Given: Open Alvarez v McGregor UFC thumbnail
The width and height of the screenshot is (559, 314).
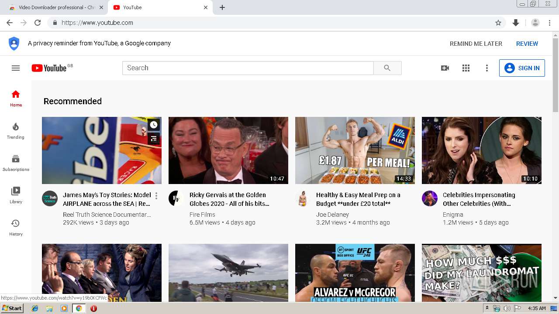Looking at the screenshot, I should (355, 273).
